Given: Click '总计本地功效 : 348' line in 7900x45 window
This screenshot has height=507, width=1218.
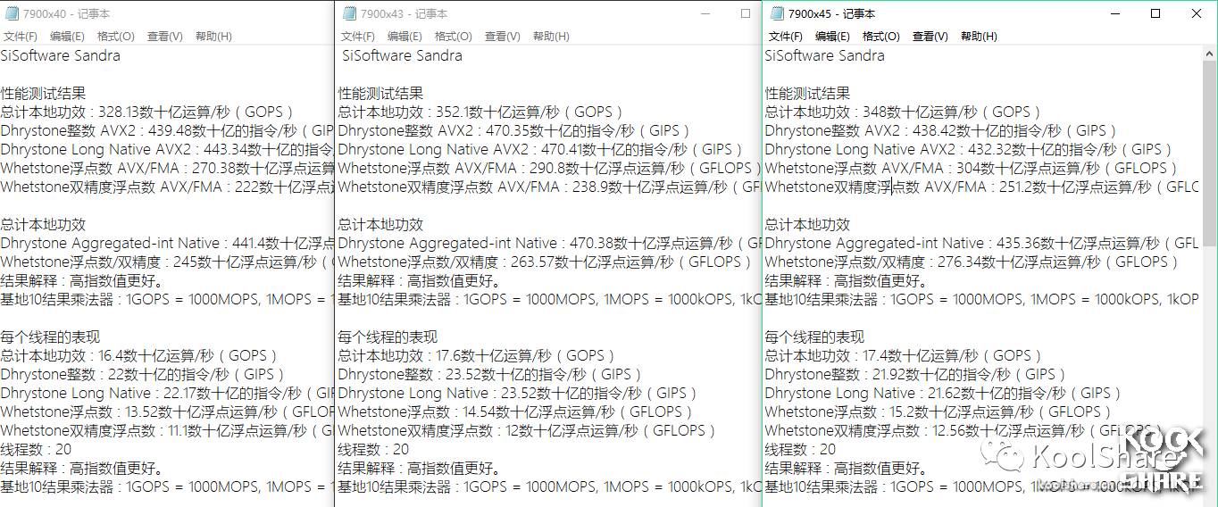Looking at the screenshot, I should 904,112.
